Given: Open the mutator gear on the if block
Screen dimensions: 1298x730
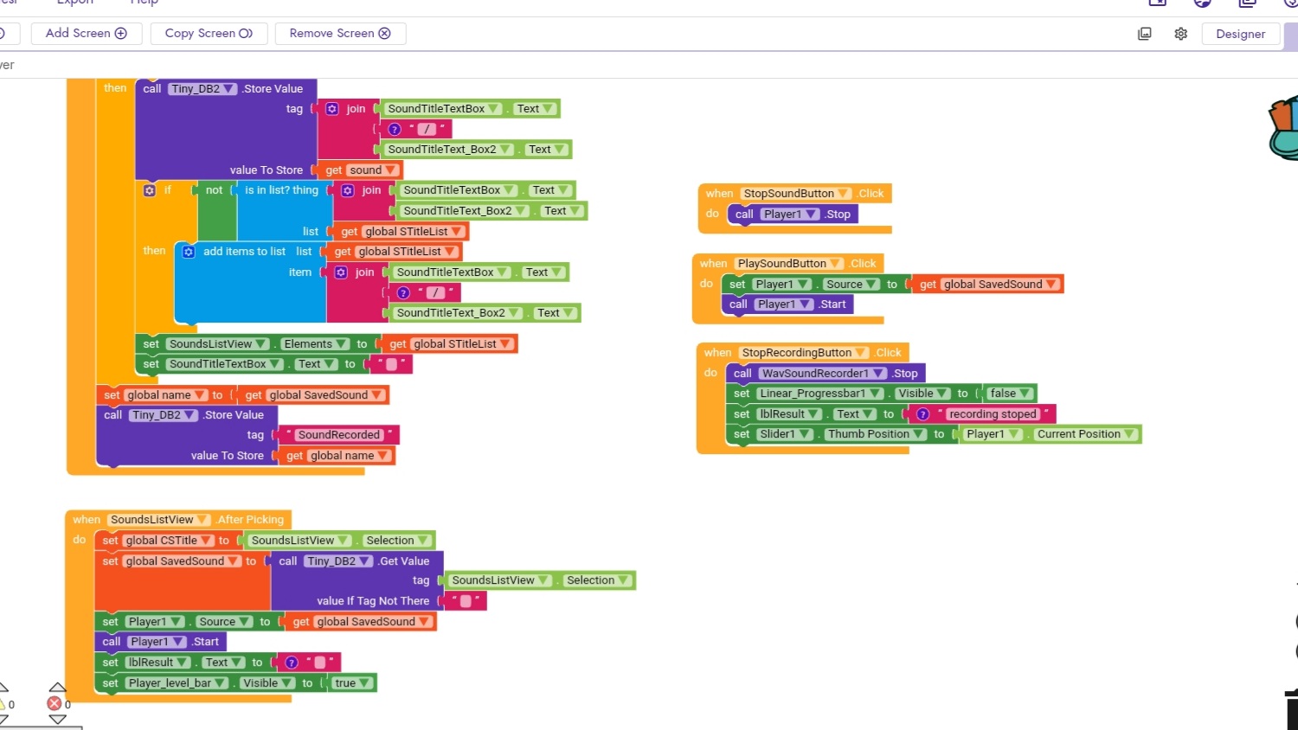Looking at the screenshot, I should [150, 190].
